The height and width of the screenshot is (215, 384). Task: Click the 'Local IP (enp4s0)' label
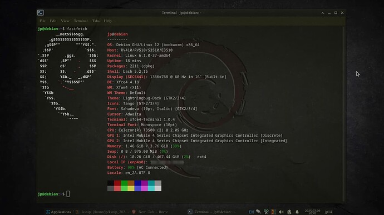(127, 162)
